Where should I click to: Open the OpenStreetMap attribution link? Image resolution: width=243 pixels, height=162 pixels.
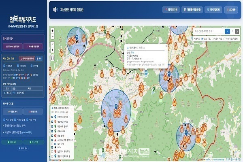pyautogui.click(x=219, y=160)
